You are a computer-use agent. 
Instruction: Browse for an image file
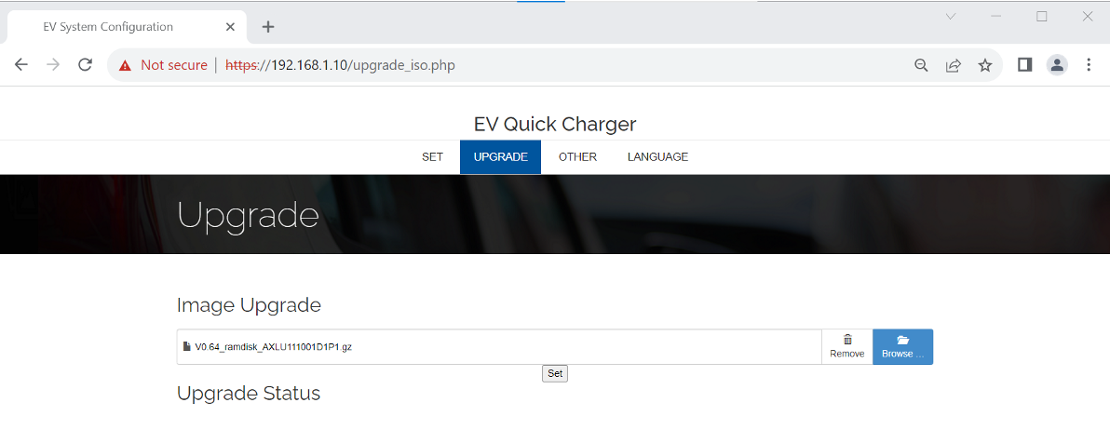click(902, 346)
